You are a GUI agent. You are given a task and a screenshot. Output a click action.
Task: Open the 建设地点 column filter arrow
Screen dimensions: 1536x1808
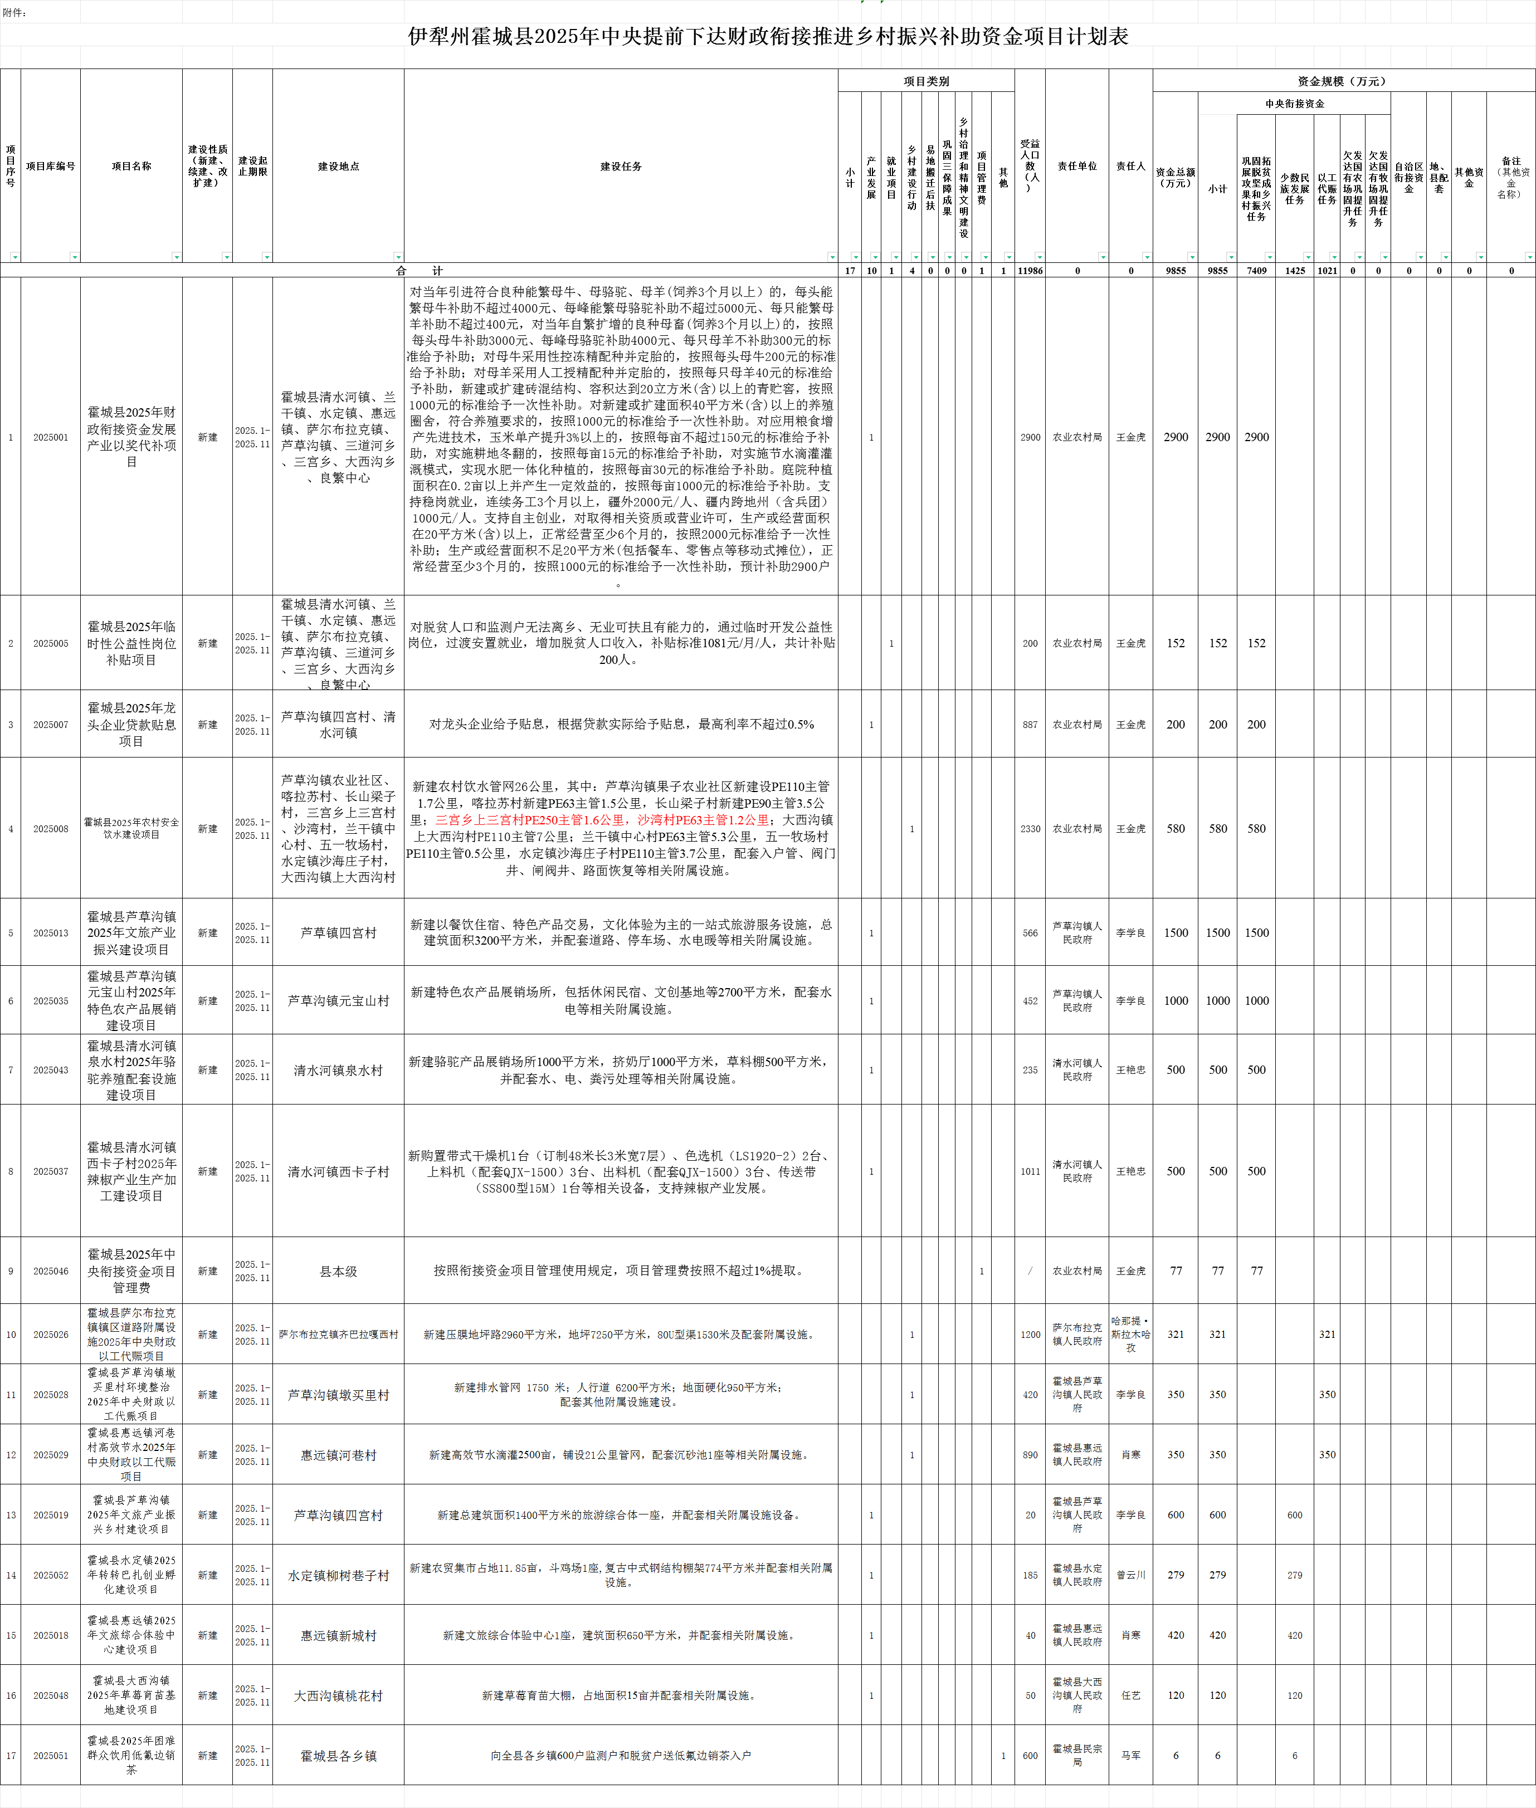[398, 257]
